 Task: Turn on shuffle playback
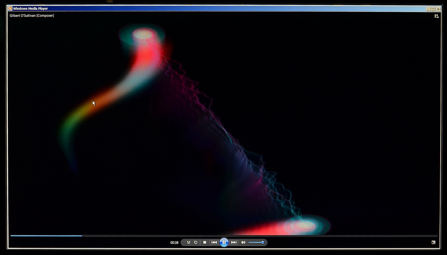click(188, 242)
